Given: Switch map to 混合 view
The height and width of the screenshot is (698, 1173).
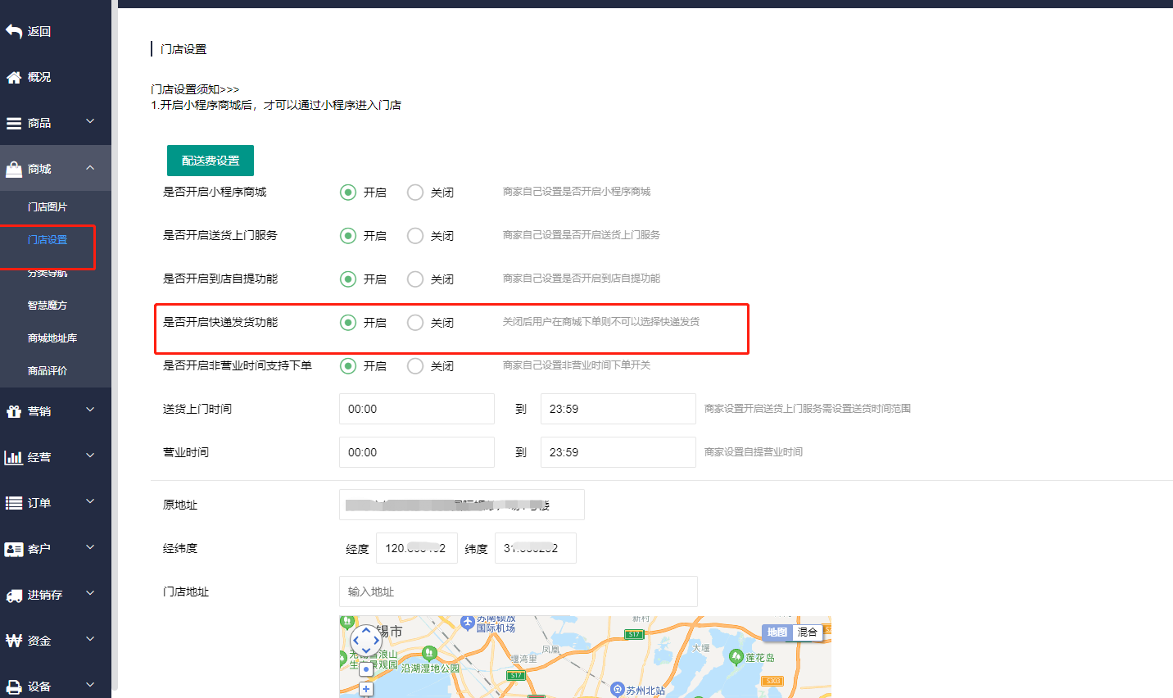Looking at the screenshot, I should point(808,632).
